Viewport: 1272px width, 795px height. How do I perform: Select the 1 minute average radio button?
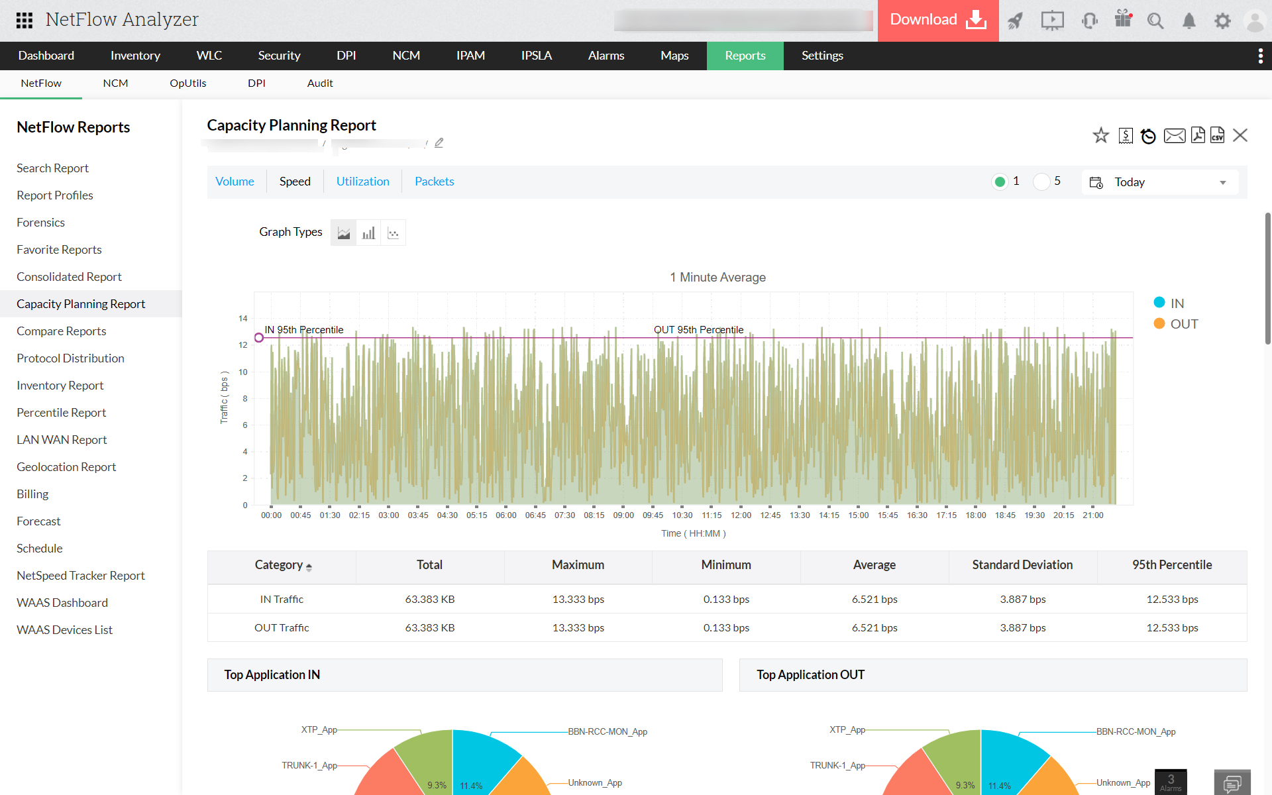[1000, 181]
